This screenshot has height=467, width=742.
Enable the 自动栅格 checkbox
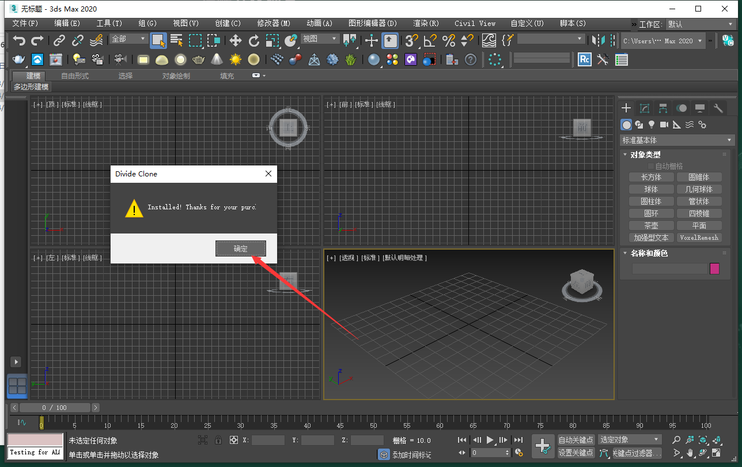coord(652,166)
